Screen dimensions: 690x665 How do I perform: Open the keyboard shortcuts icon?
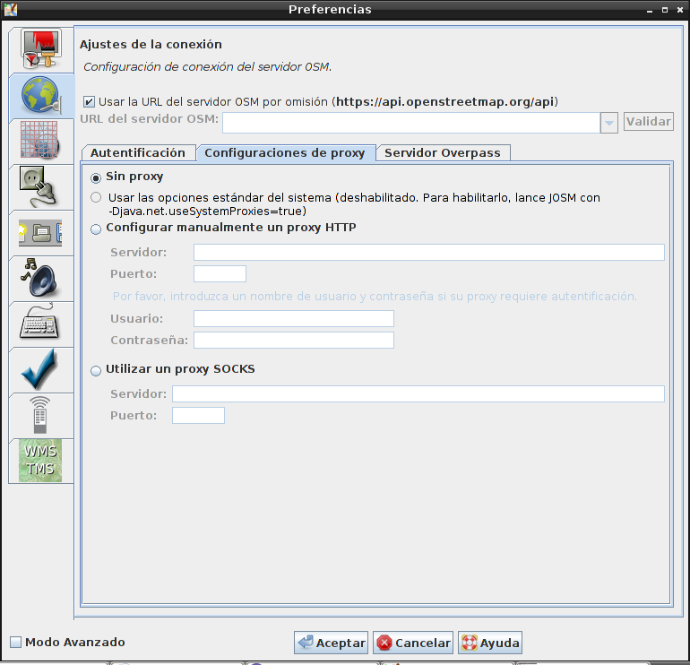40,324
